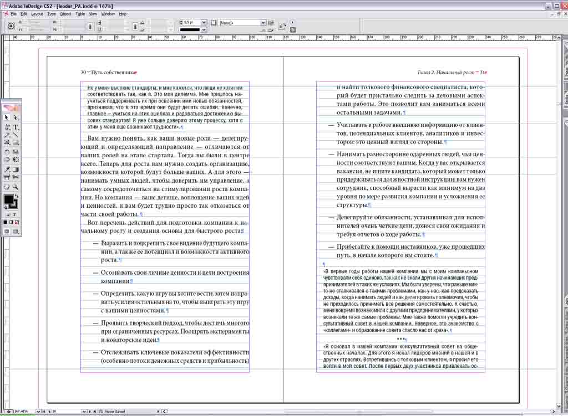
Task: Go to next page button in status bar
Action: 90,412
